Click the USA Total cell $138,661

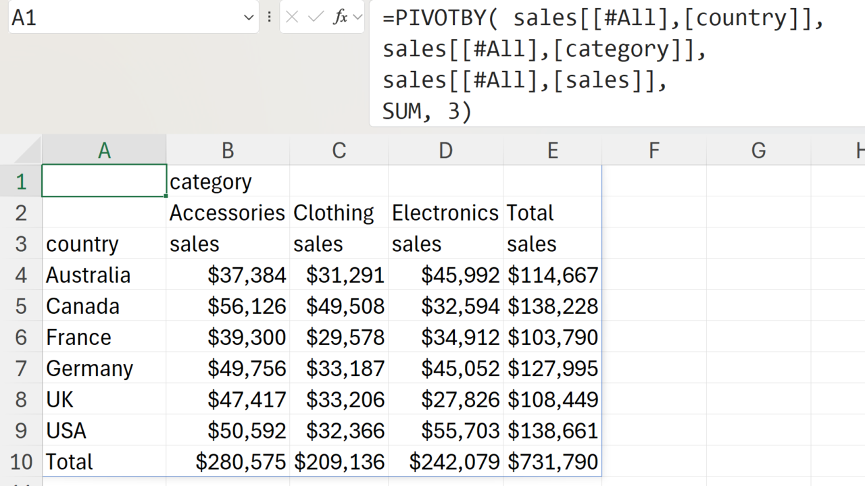552,431
